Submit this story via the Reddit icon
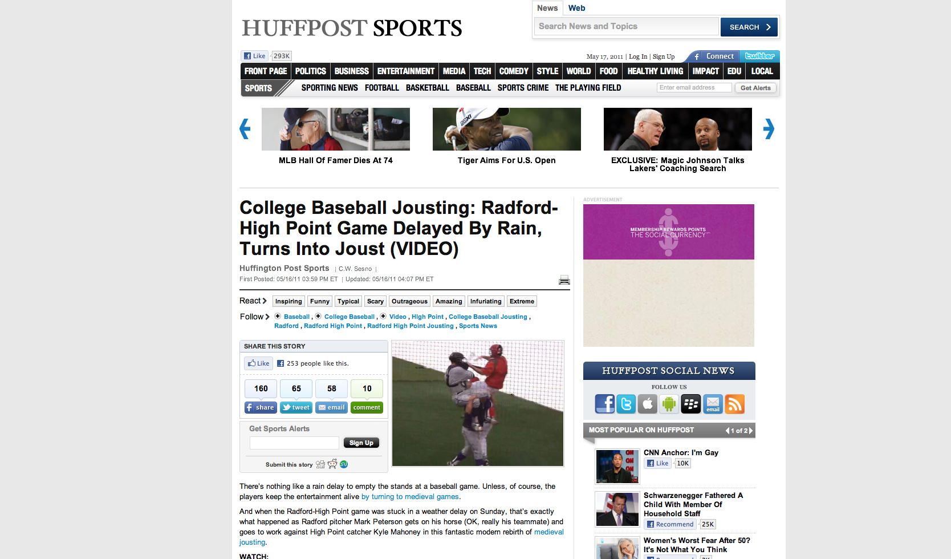 332,464
